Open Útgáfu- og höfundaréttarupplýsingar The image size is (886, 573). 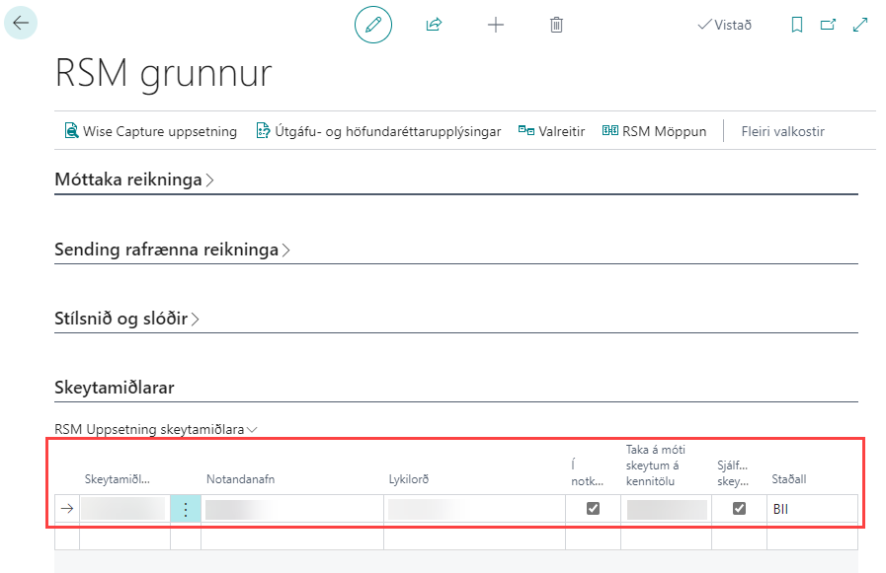pyautogui.click(x=378, y=131)
